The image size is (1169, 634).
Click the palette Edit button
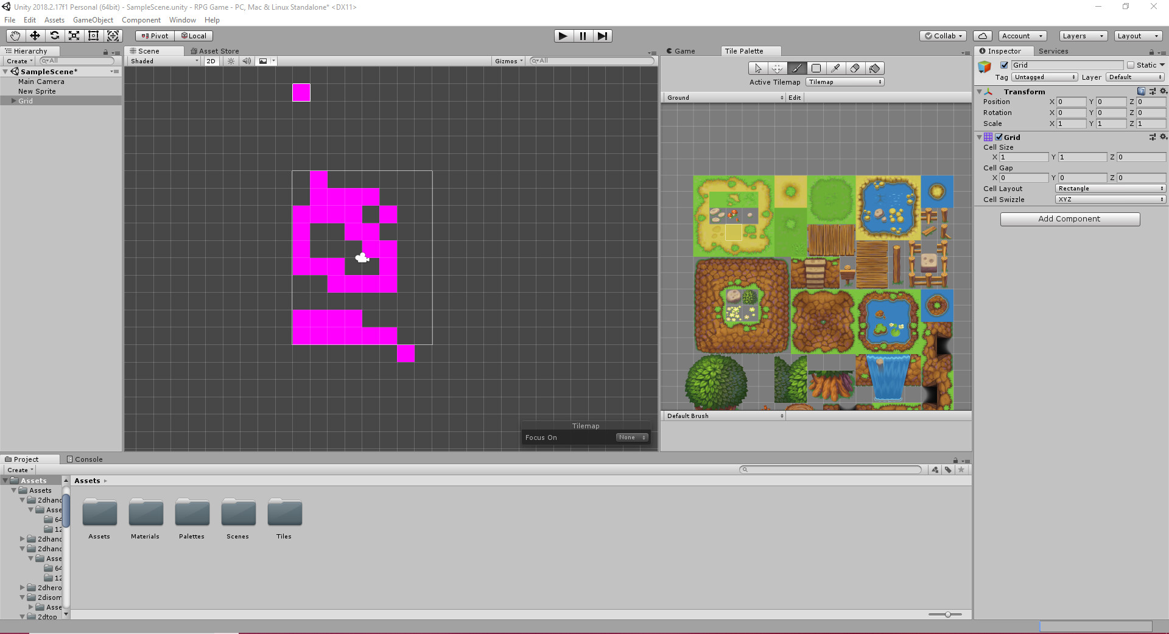pyautogui.click(x=795, y=97)
